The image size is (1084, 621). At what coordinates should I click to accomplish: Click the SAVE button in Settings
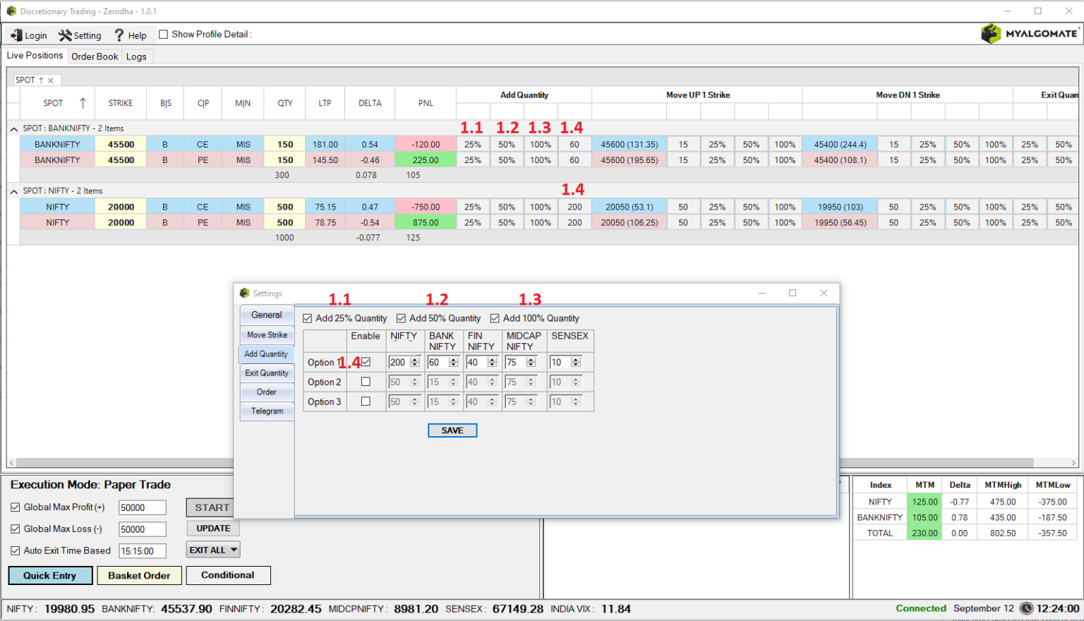(452, 430)
